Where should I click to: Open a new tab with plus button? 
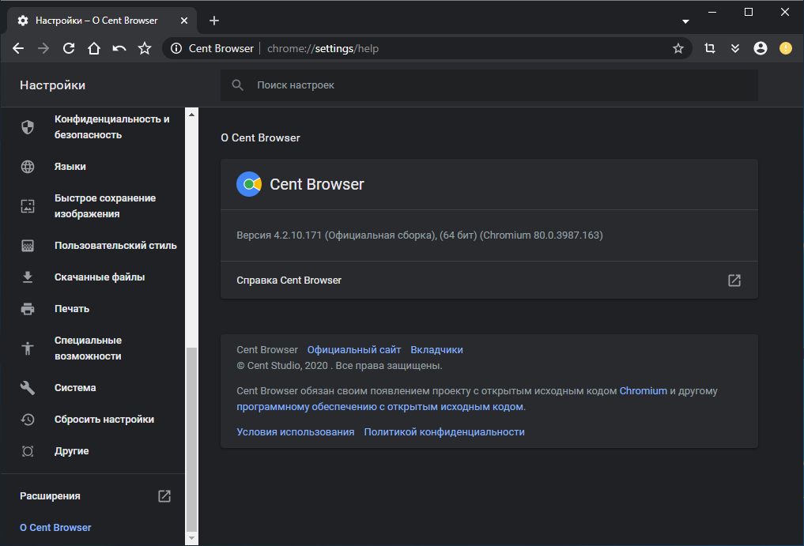[x=214, y=21]
